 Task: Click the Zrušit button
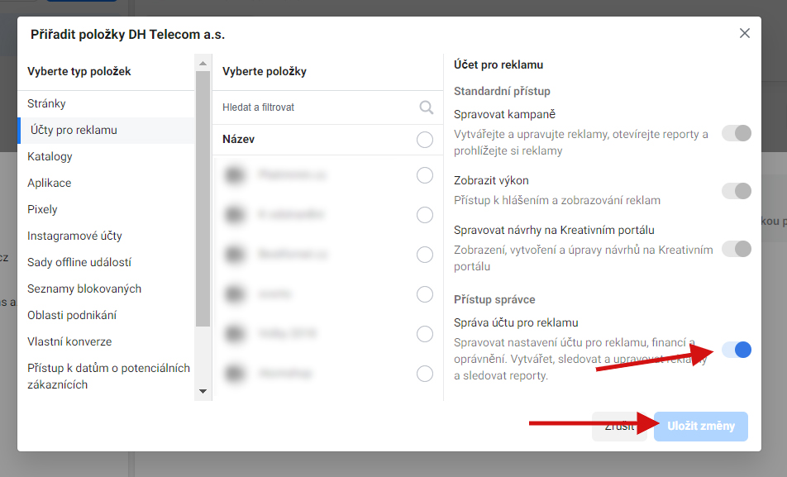click(x=620, y=427)
